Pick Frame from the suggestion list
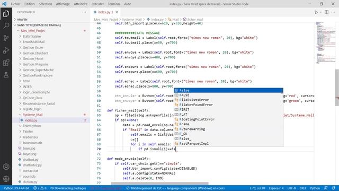Viewport: 339px width, 191px height. point(228,124)
